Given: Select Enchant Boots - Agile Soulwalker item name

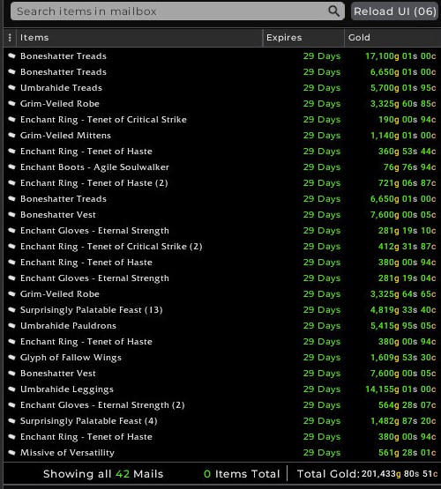Looking at the screenshot, I should pyautogui.click(x=94, y=167).
